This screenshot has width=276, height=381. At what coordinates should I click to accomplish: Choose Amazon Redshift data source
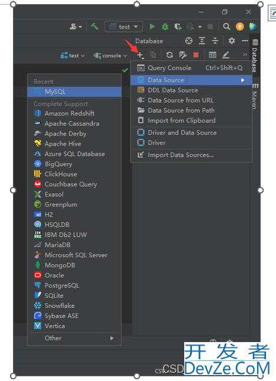(75, 113)
